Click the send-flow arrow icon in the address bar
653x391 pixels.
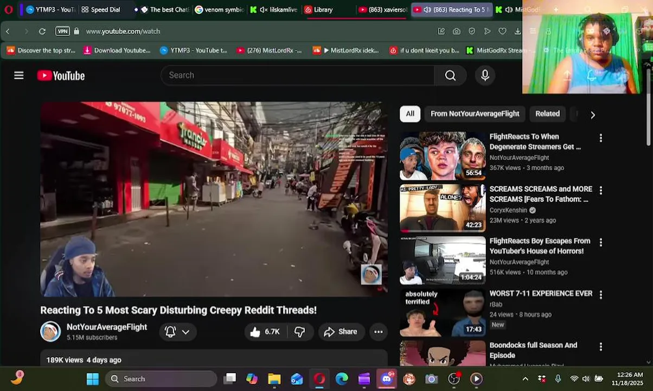(x=487, y=31)
